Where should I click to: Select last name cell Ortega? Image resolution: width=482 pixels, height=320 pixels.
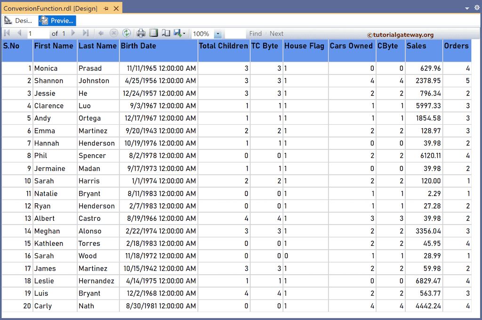click(98, 118)
